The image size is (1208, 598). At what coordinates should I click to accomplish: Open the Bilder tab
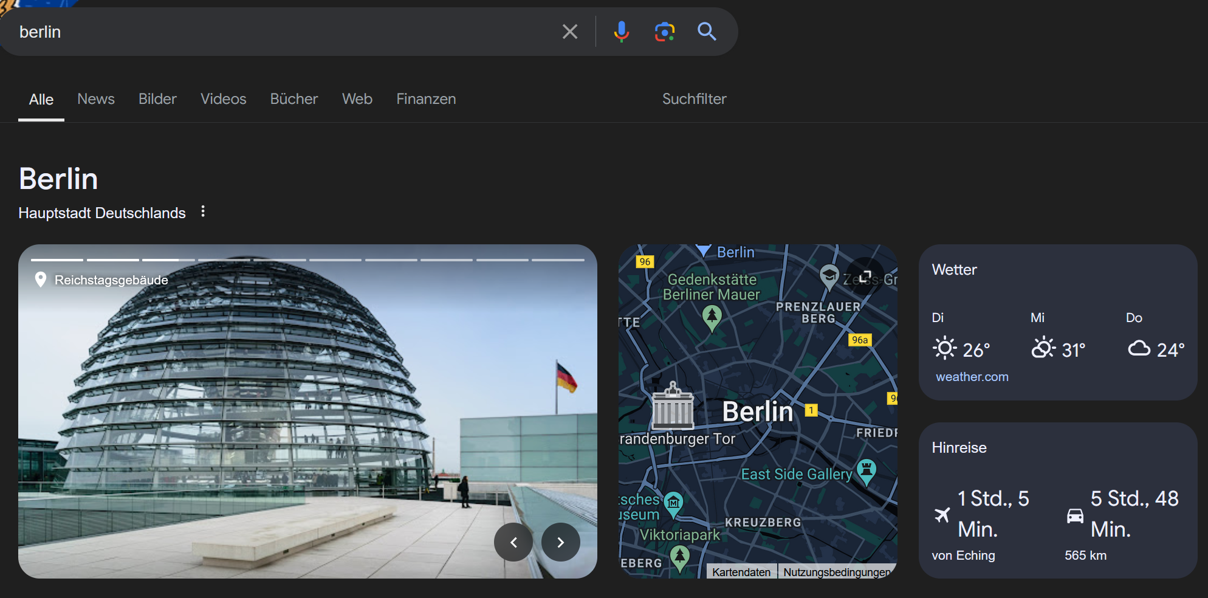157,99
